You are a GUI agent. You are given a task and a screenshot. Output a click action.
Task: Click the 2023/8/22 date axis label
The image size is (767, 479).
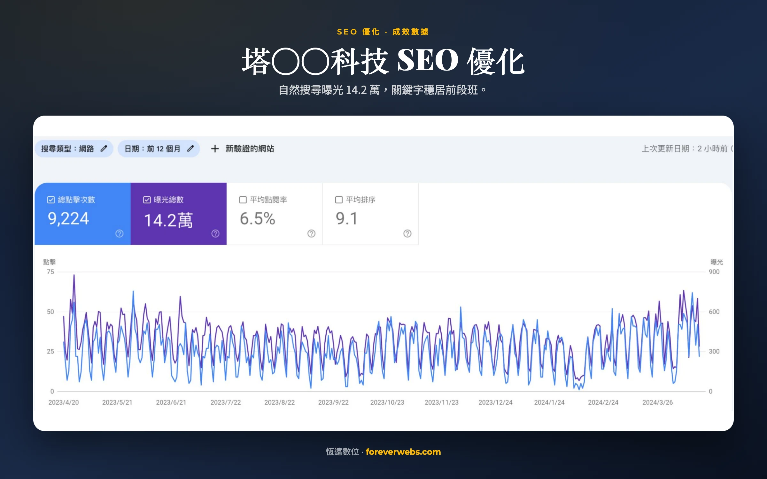pyautogui.click(x=280, y=402)
